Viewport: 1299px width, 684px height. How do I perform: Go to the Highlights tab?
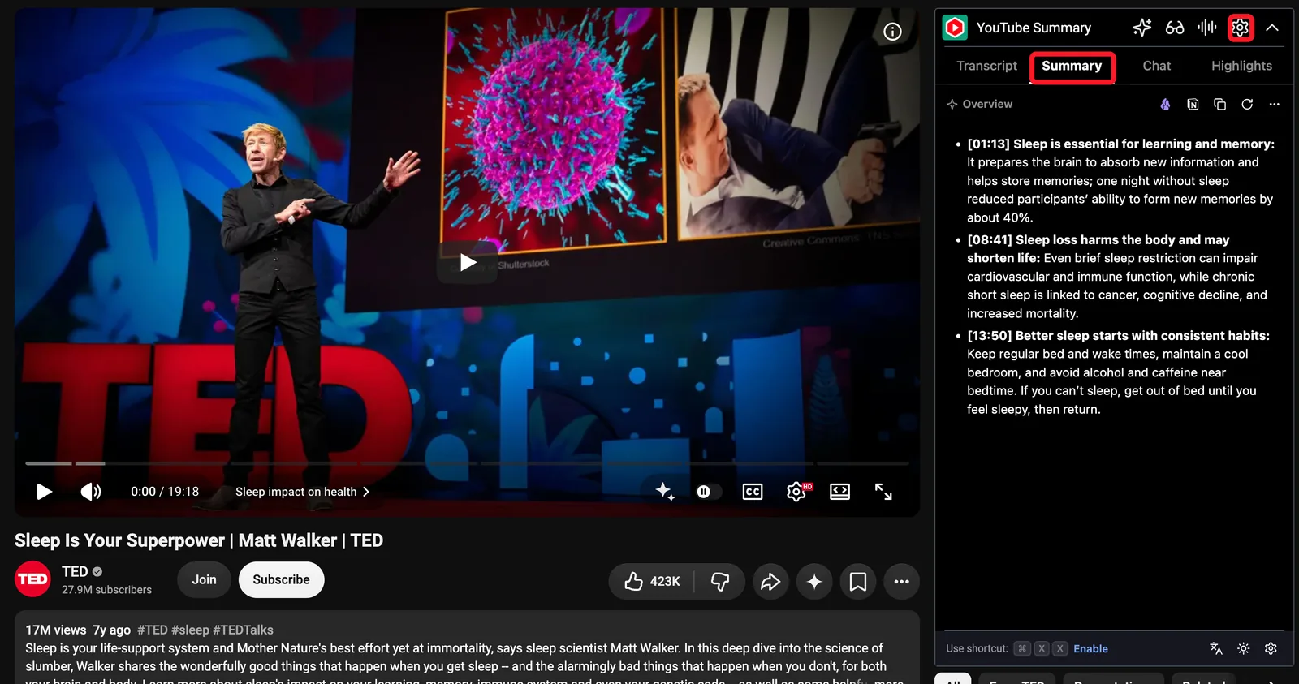coord(1241,66)
